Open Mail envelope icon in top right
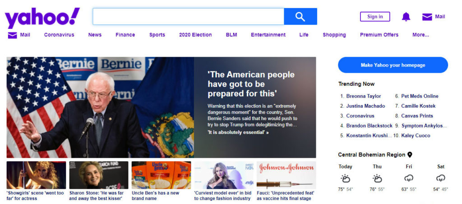Image resolution: width=462 pixels, height=204 pixels. [x=427, y=17]
